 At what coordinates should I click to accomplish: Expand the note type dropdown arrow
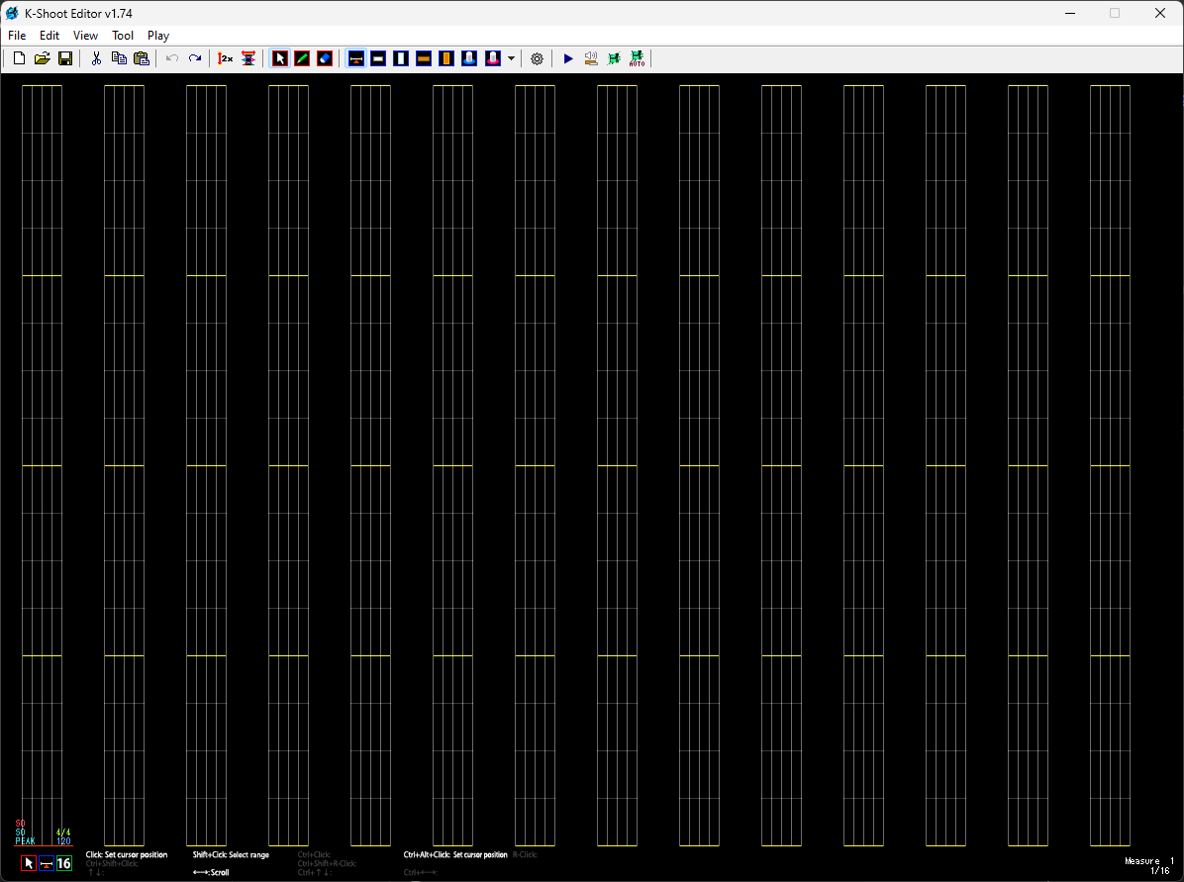pos(511,59)
